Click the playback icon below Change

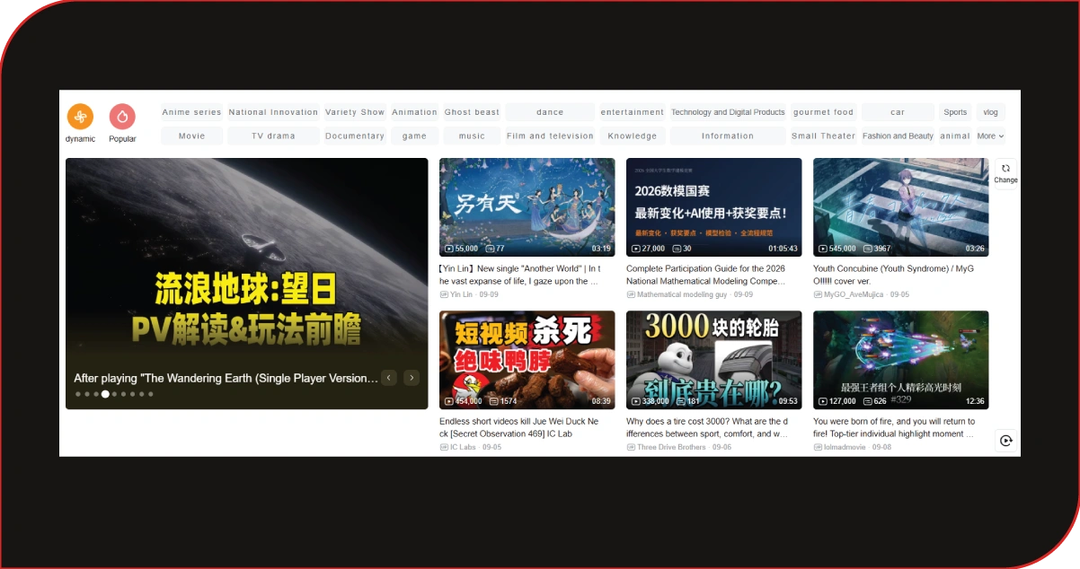(1005, 441)
